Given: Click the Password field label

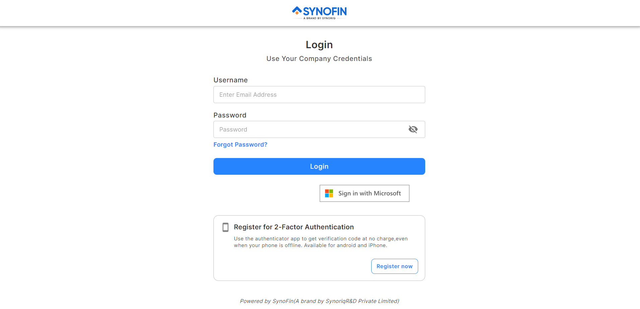Looking at the screenshot, I should (x=230, y=115).
